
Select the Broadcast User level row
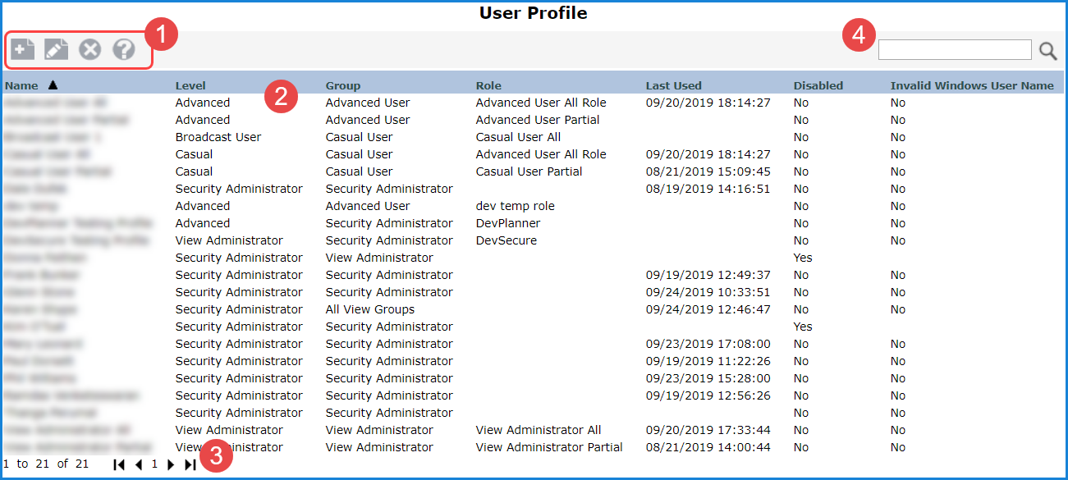pos(218,137)
